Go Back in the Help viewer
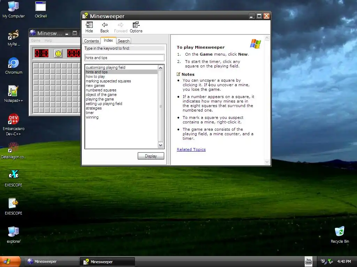357x267 pixels. [x=105, y=27]
